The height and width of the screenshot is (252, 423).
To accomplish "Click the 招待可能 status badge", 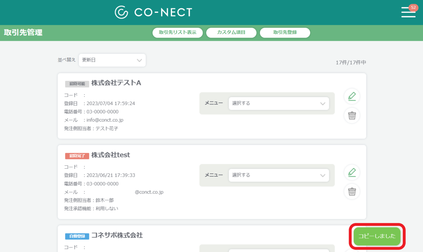I will pyautogui.click(x=77, y=84).
